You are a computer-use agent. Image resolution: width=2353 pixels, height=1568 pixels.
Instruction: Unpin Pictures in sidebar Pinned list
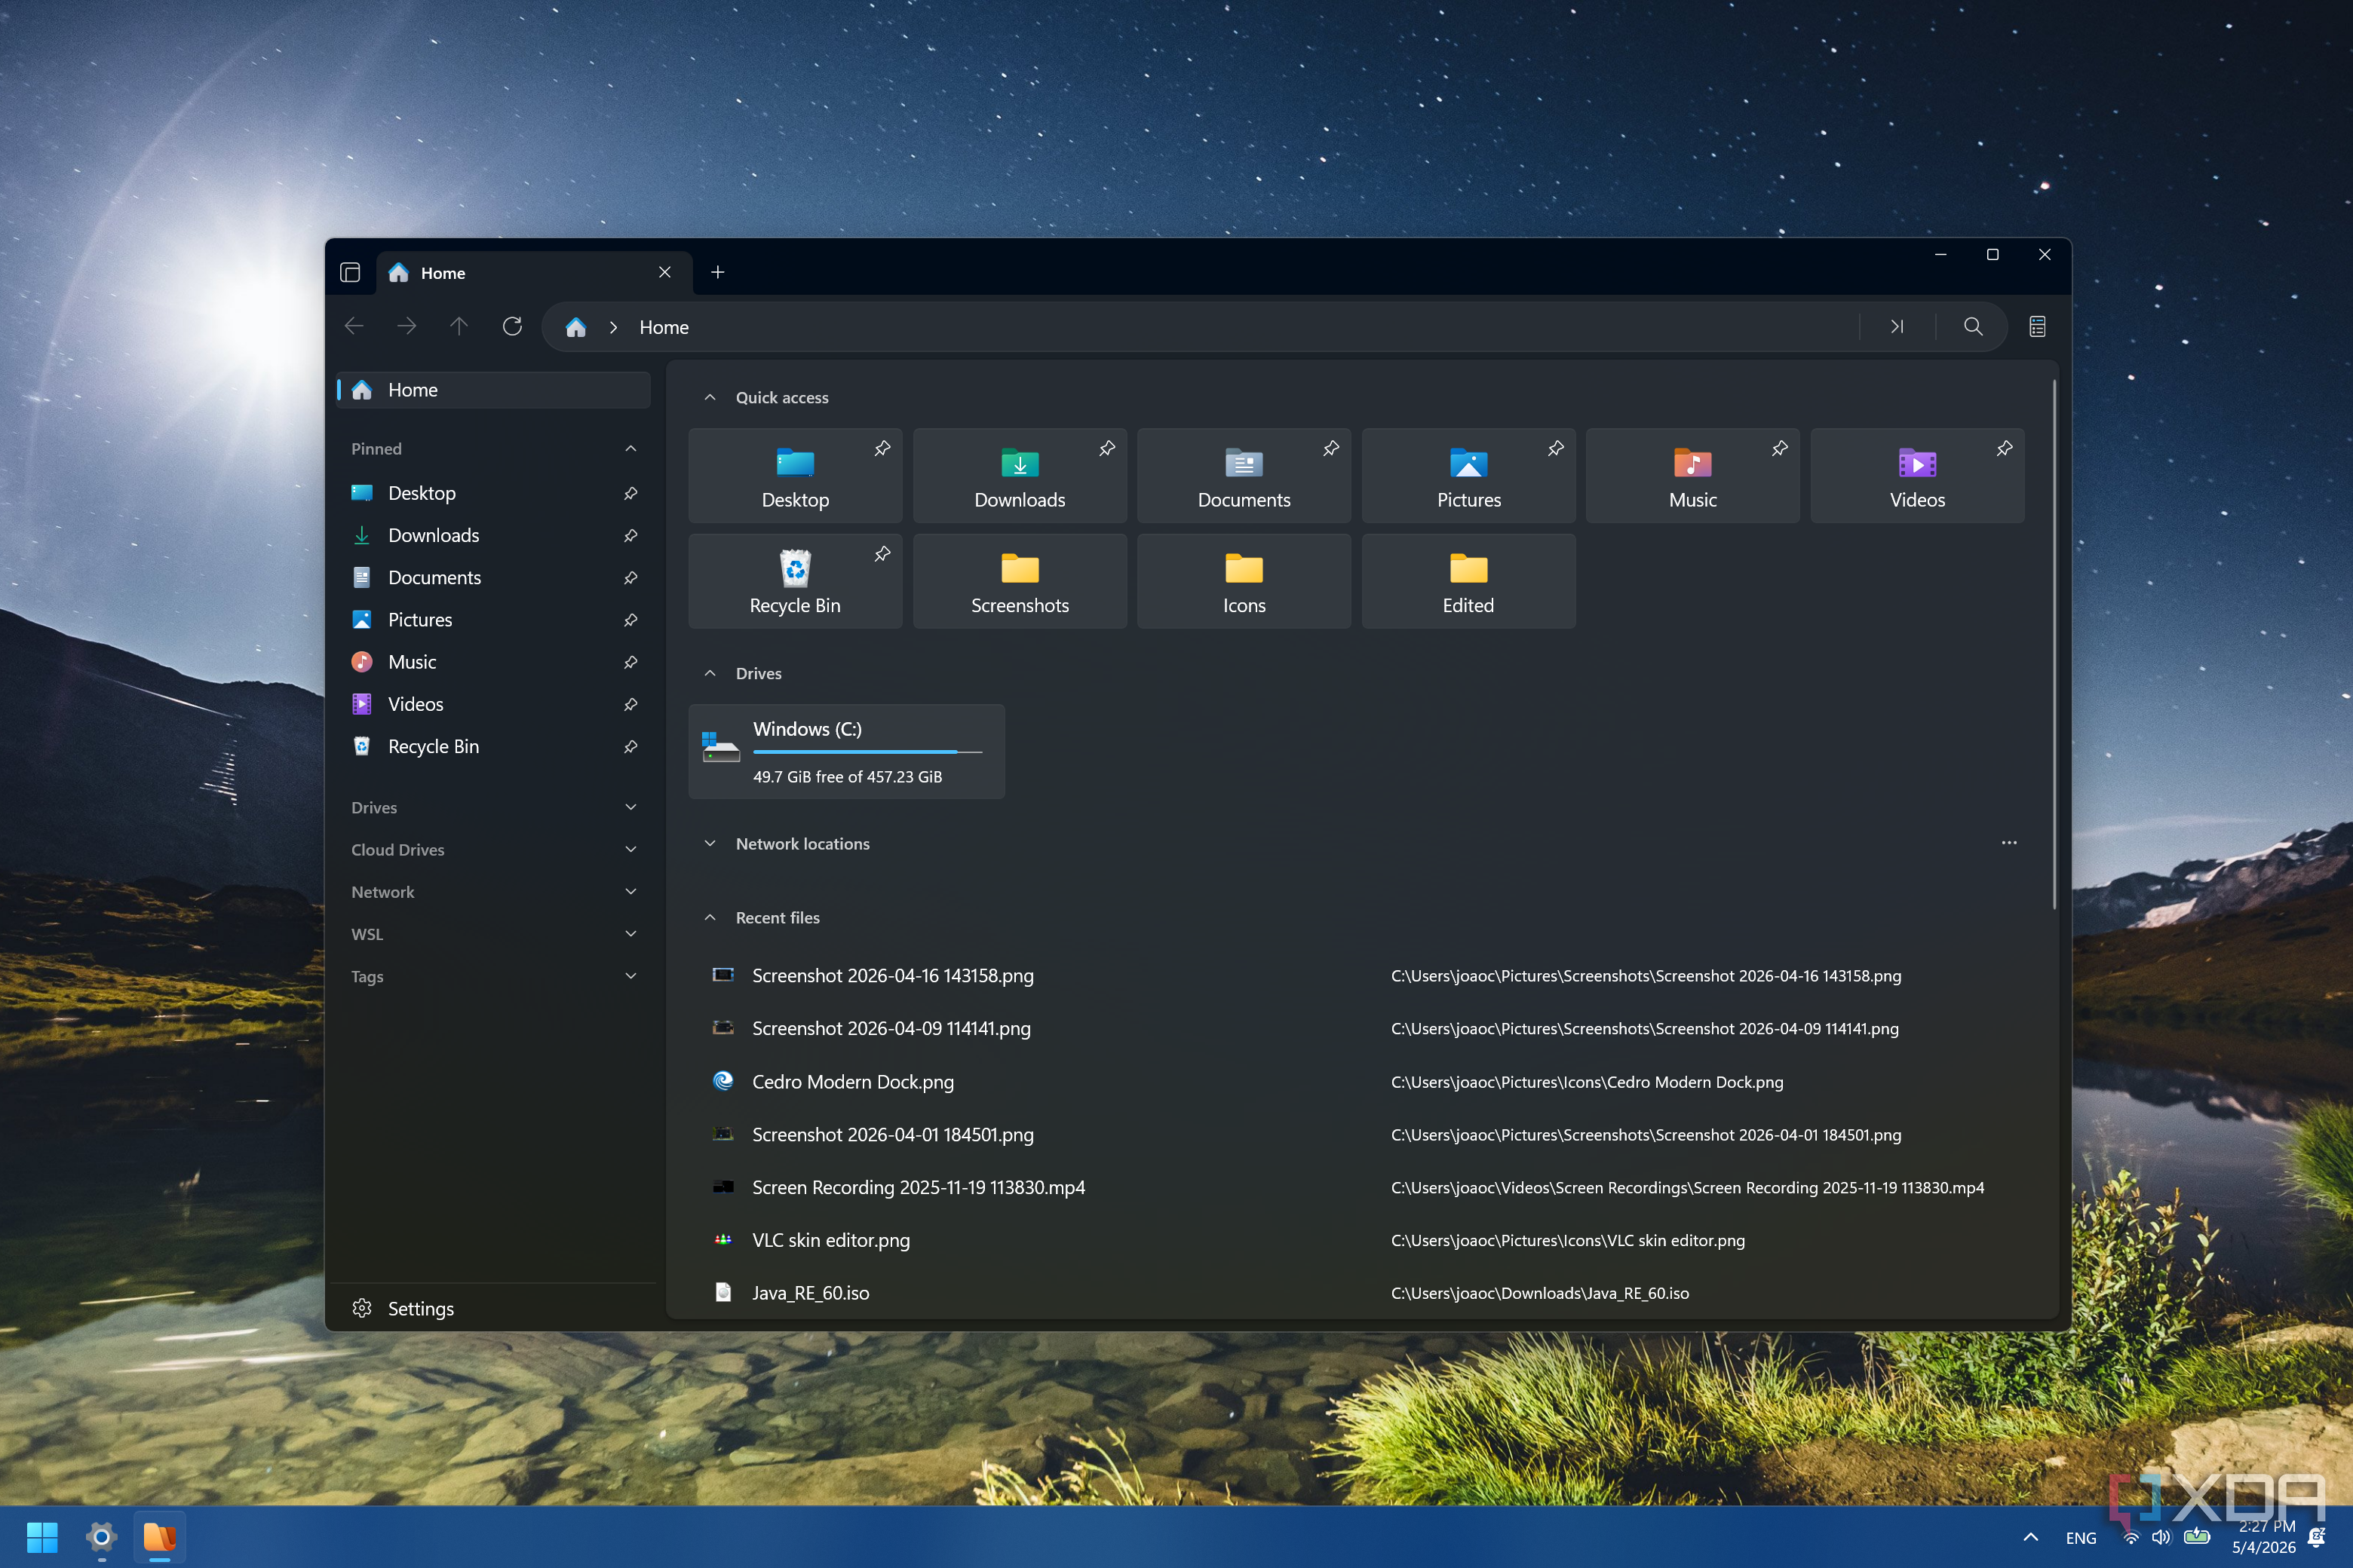(x=631, y=620)
